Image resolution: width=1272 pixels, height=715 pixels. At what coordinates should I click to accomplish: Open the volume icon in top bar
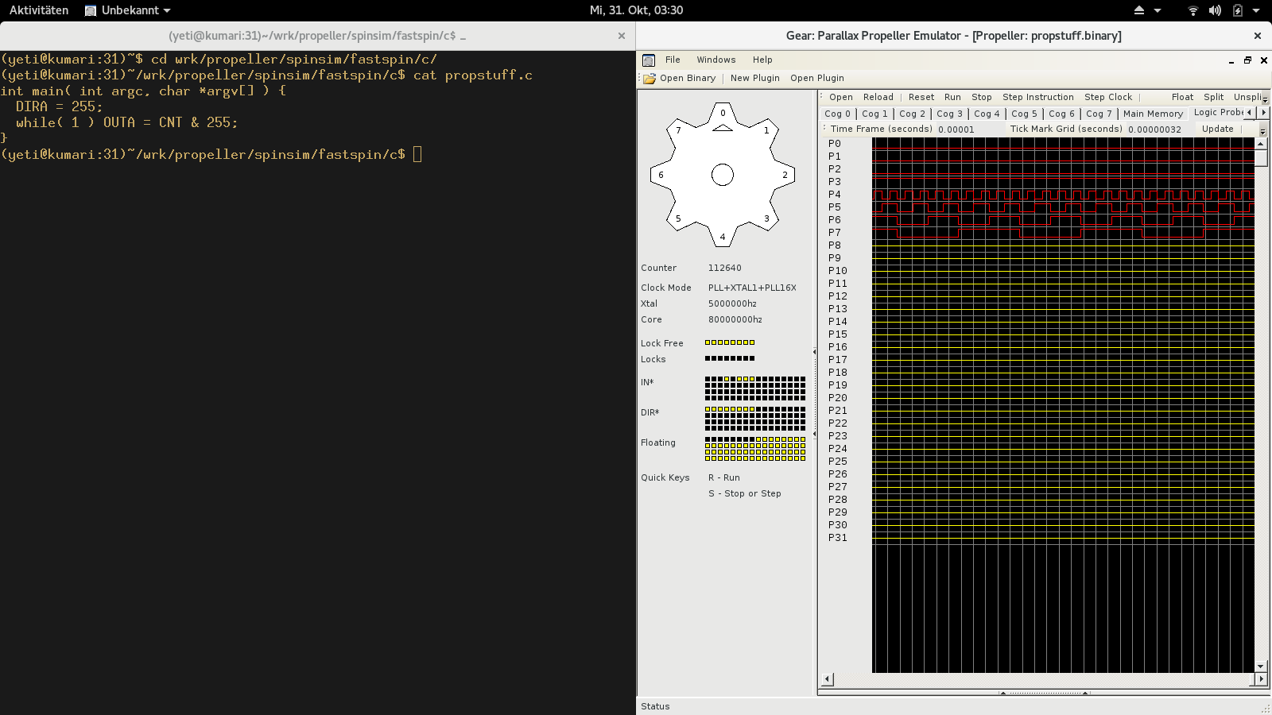pos(1215,10)
